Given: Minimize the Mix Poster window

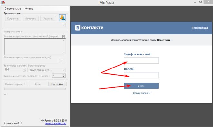Looking at the screenshot, I should point(195,2).
